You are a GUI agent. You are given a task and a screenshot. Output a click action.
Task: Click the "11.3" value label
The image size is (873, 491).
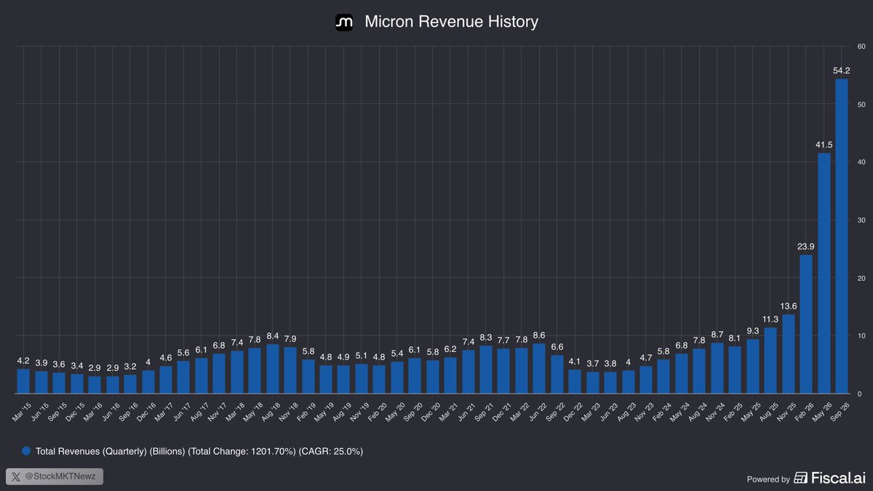[x=770, y=319]
